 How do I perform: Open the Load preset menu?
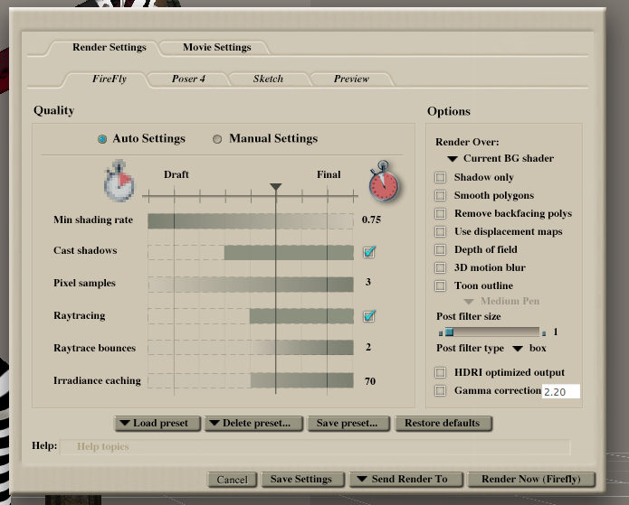157,424
